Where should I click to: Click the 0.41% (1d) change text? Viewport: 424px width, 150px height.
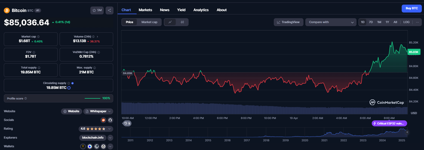pyautogui.click(x=61, y=22)
